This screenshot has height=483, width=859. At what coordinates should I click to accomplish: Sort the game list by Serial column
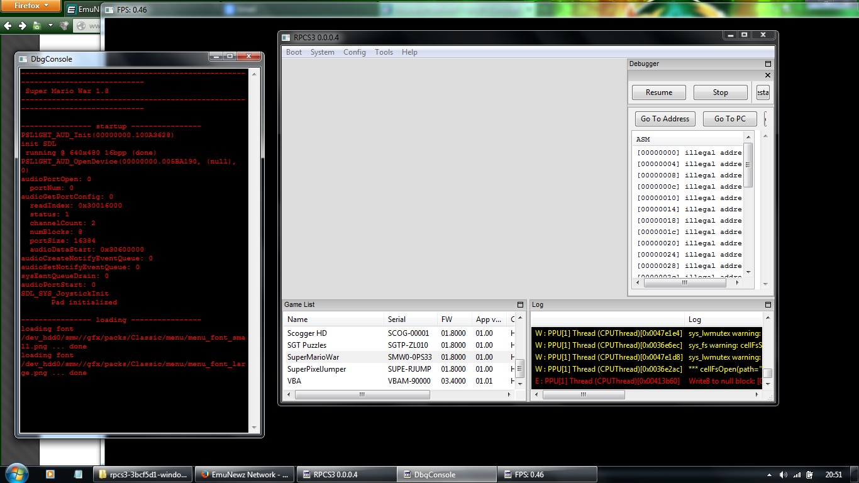point(397,319)
